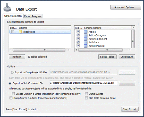
Task: Click the Article table icon
Action: [86, 32]
